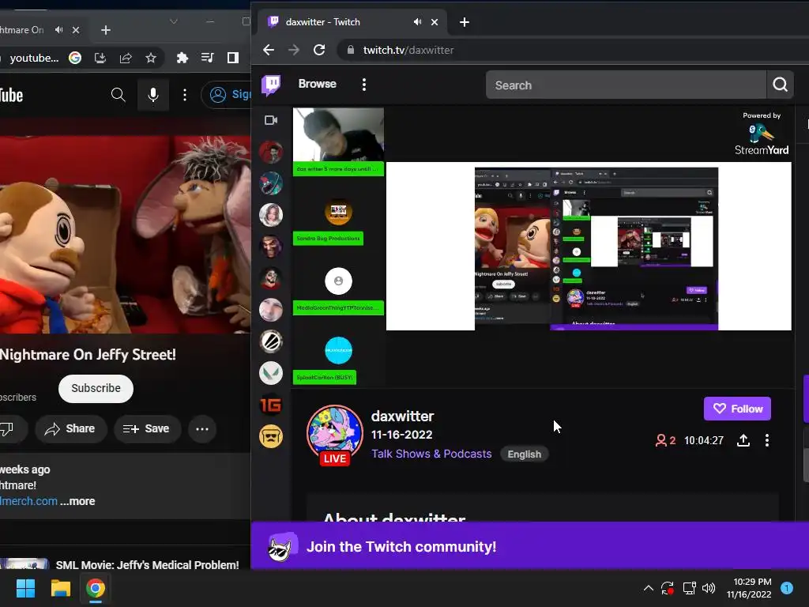
Task: Open a new tab in the Twitch window
Action: tap(465, 22)
